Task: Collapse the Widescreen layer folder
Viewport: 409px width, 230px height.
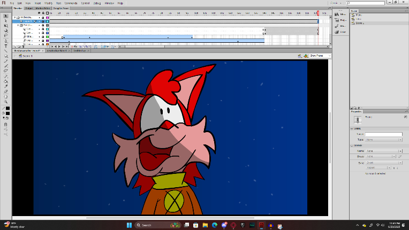Action: pos(15,18)
